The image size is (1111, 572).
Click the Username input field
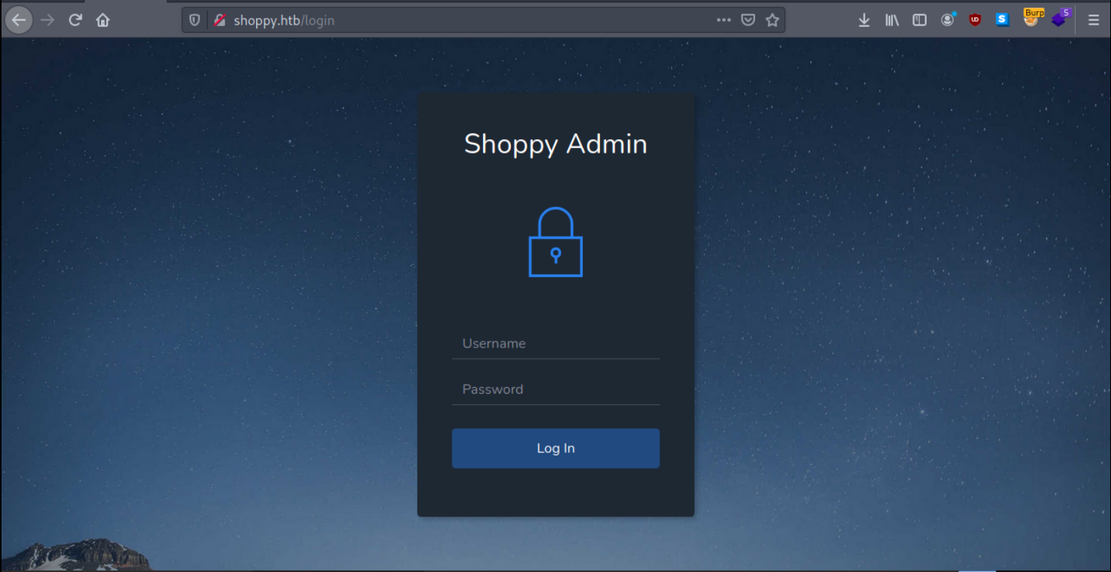point(555,344)
